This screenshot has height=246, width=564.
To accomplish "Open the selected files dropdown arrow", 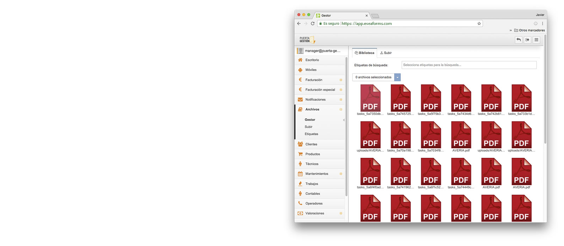I will (398, 77).
